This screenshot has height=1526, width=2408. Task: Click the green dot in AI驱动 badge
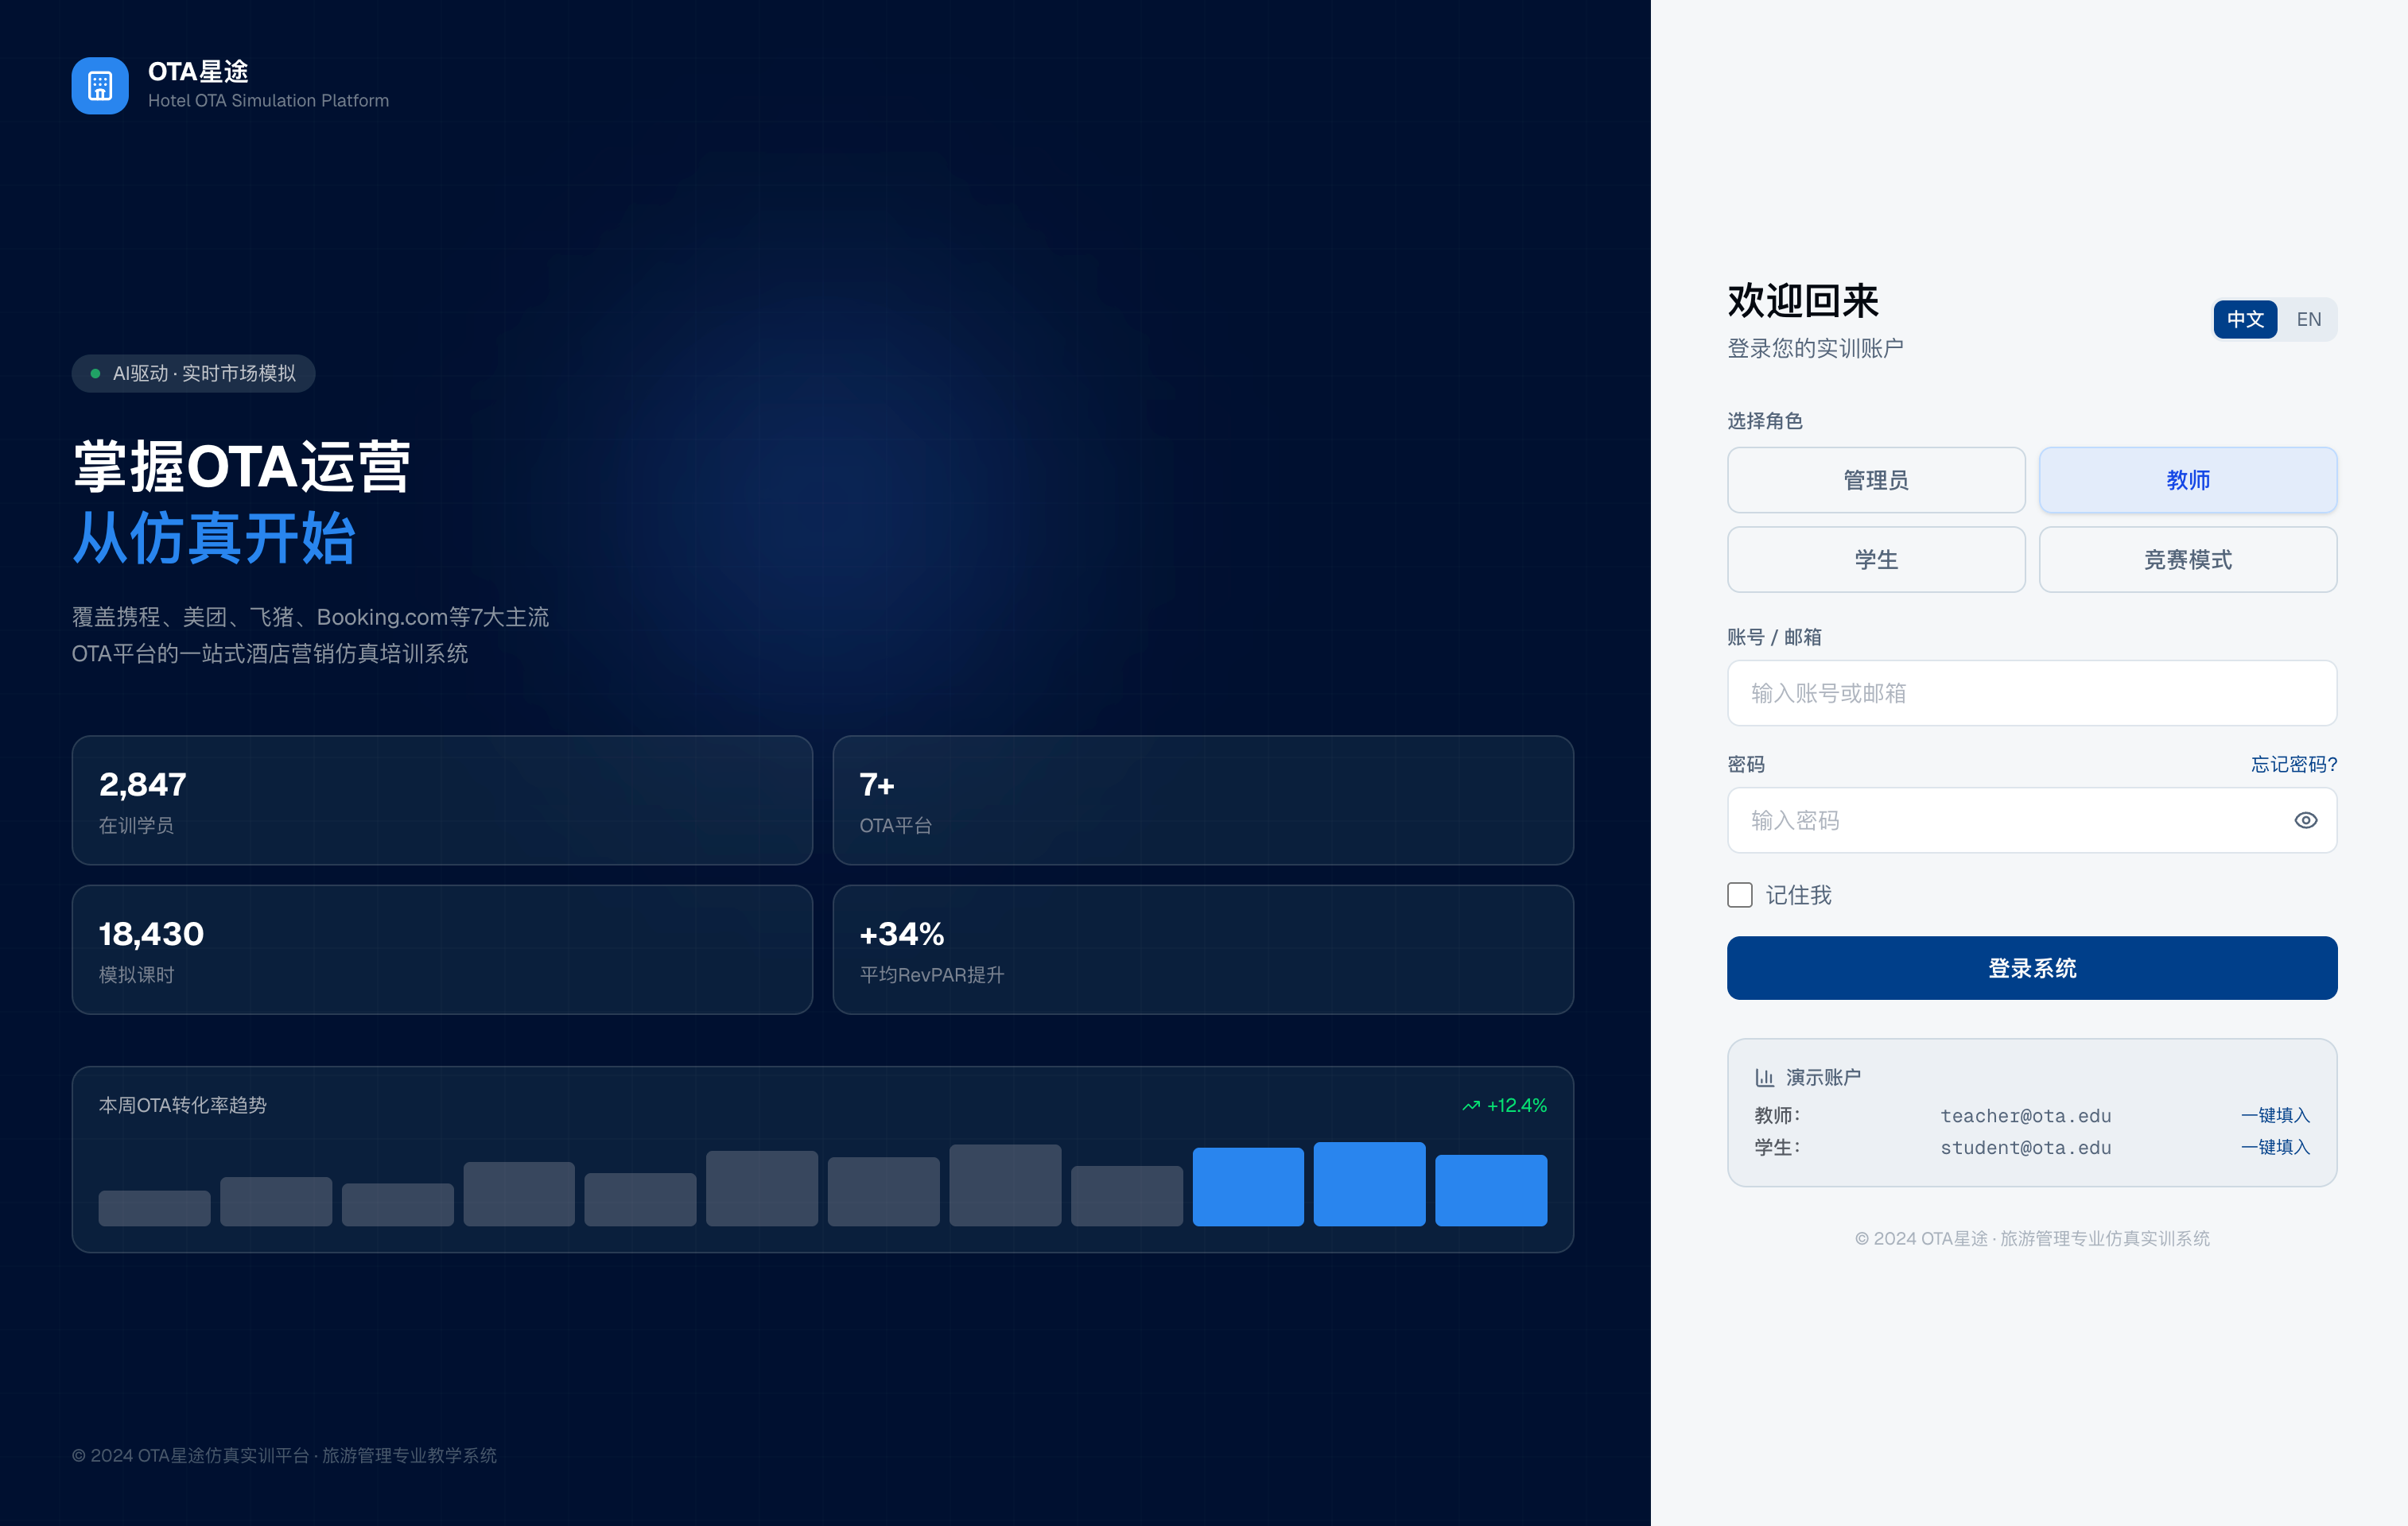click(95, 374)
